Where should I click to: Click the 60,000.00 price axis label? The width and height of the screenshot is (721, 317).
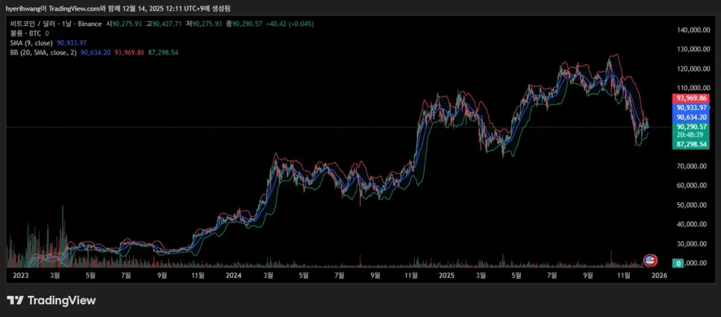692,185
